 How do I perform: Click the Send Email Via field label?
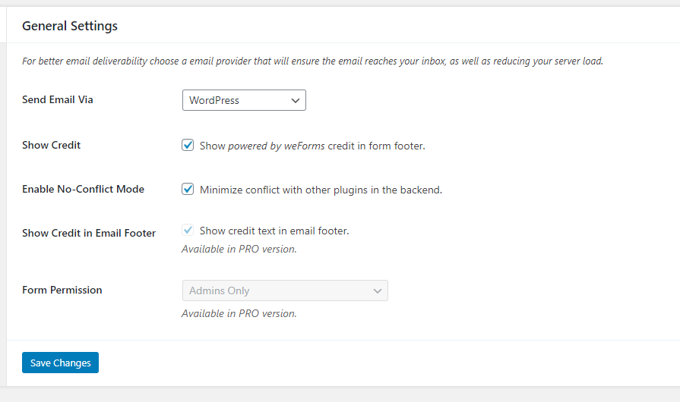click(58, 99)
